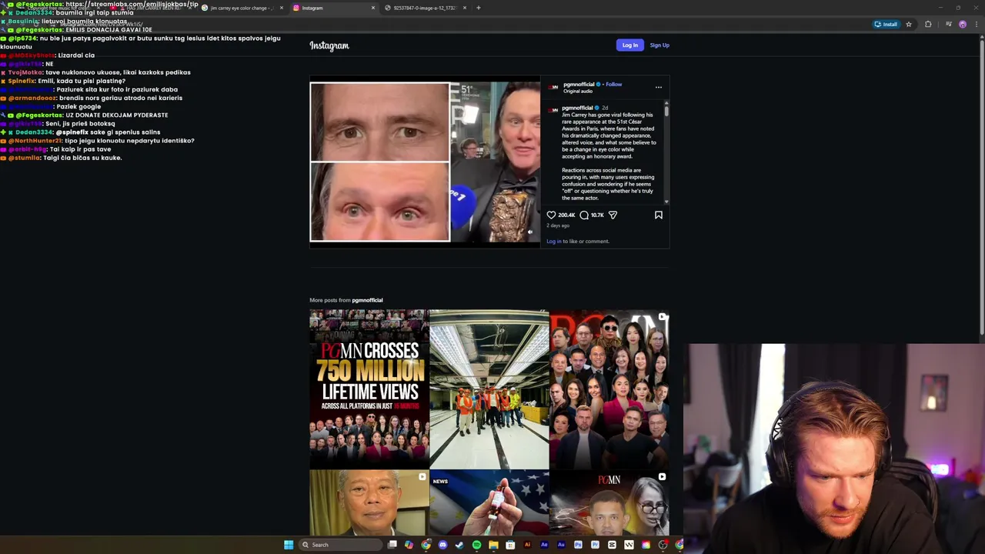This screenshot has width=985, height=554.
Task: Open Spotify from the taskbar
Action: coord(476,545)
